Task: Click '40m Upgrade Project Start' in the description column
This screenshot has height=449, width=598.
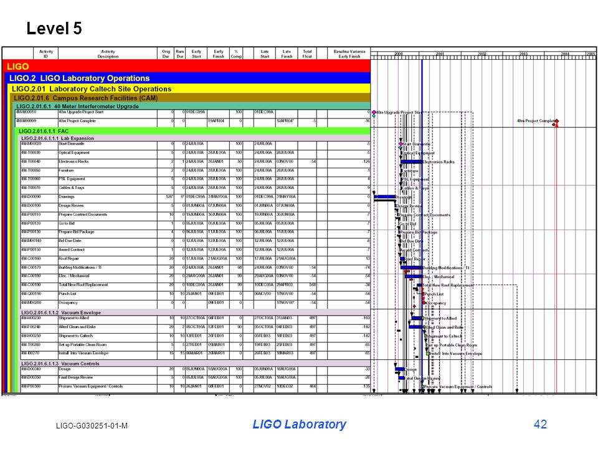Action: [81, 112]
